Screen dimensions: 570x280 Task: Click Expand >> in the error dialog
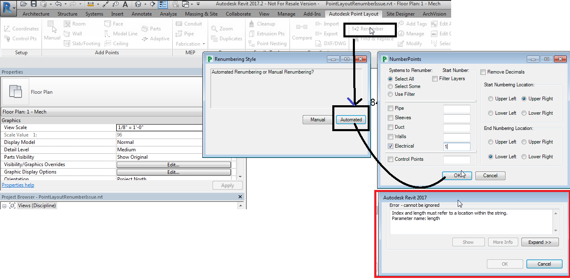(540, 242)
